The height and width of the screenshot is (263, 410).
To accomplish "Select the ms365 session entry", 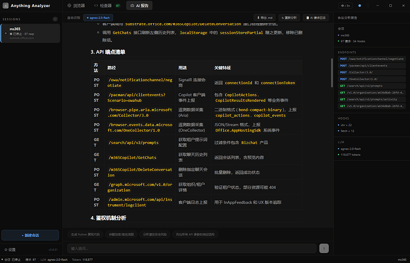I will (30, 33).
